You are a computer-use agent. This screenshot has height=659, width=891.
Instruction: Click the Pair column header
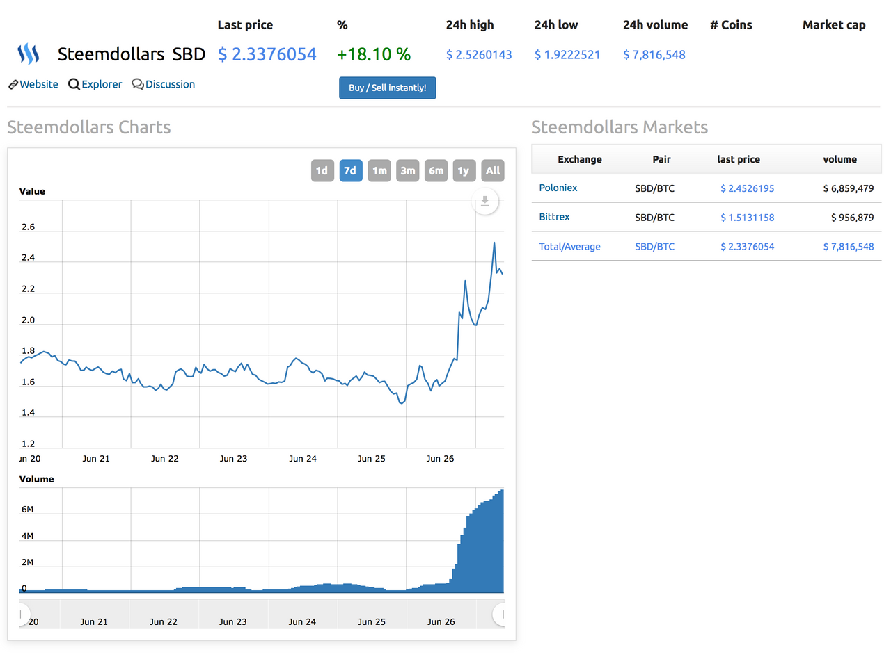pos(662,159)
